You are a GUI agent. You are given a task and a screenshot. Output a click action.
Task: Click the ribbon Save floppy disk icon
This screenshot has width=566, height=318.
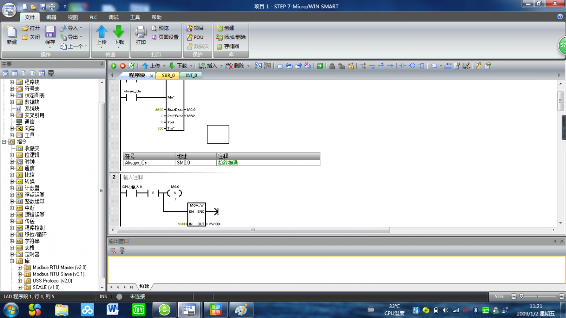point(50,32)
